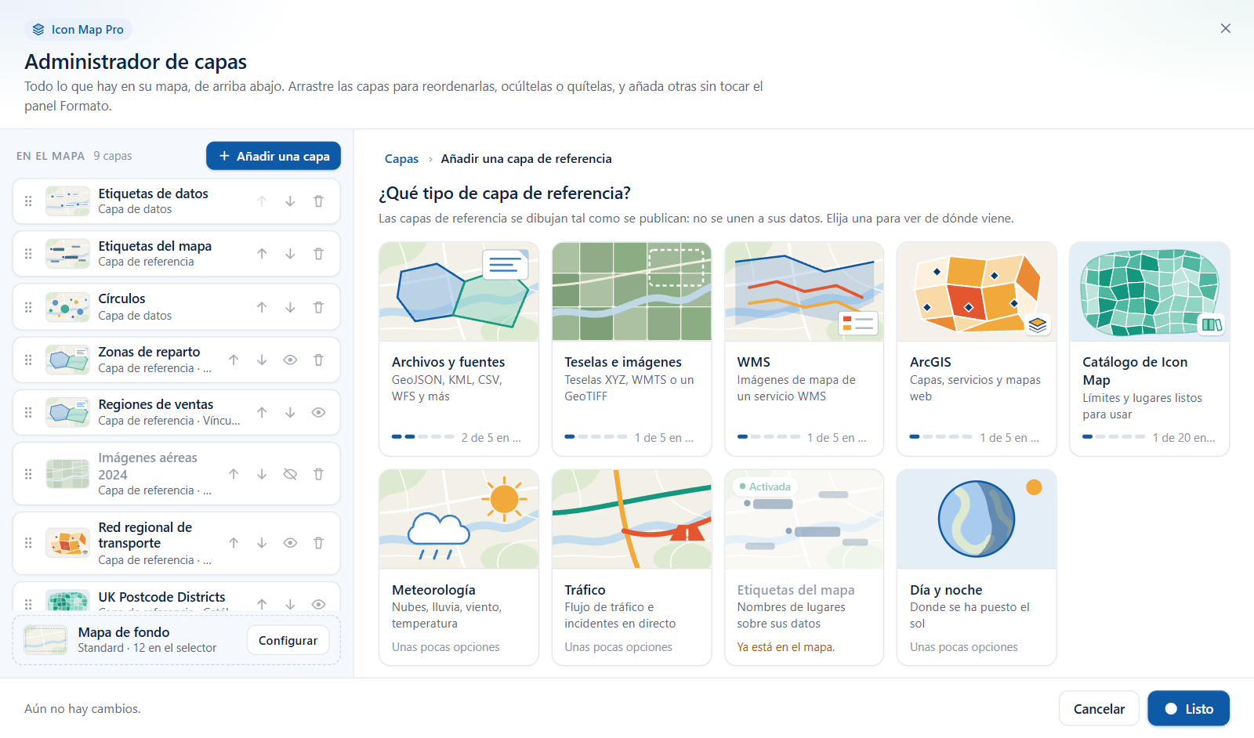1254x738 pixels.
Task: Click the progress dots on WMS card
Action: click(768, 436)
